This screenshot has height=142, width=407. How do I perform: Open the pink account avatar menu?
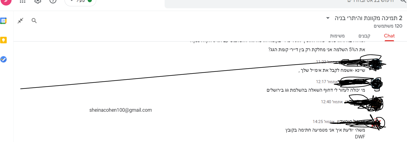pos(6,1)
